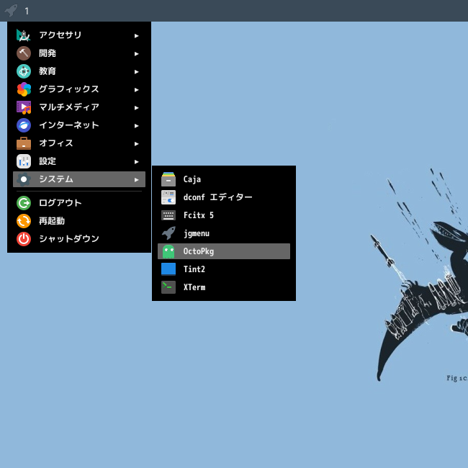Open the Caja file manager icon

click(x=168, y=179)
